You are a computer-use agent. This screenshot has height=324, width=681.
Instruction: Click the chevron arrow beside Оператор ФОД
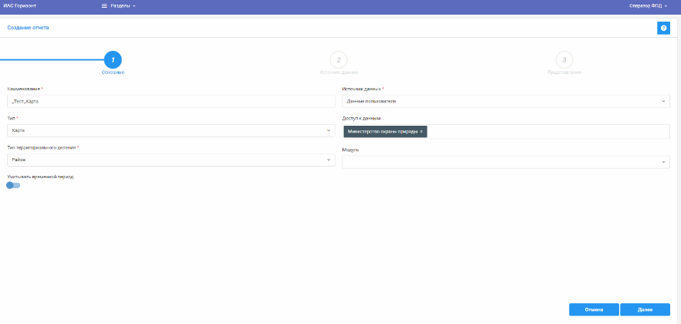(x=666, y=5)
